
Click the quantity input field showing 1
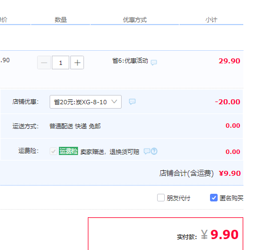click(x=61, y=63)
